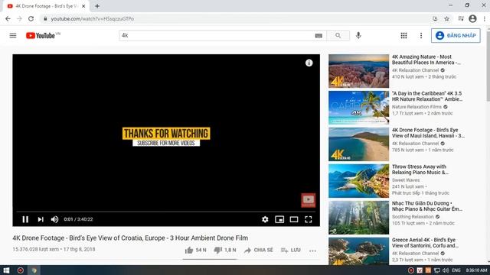
Task: Open 4K Amazing Nature video thumbnail
Action: coord(359,71)
